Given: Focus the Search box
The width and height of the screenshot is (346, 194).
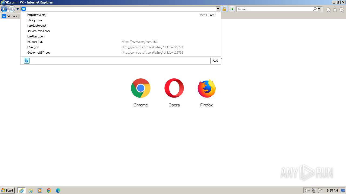Looking at the screenshot, I should coord(275,9).
